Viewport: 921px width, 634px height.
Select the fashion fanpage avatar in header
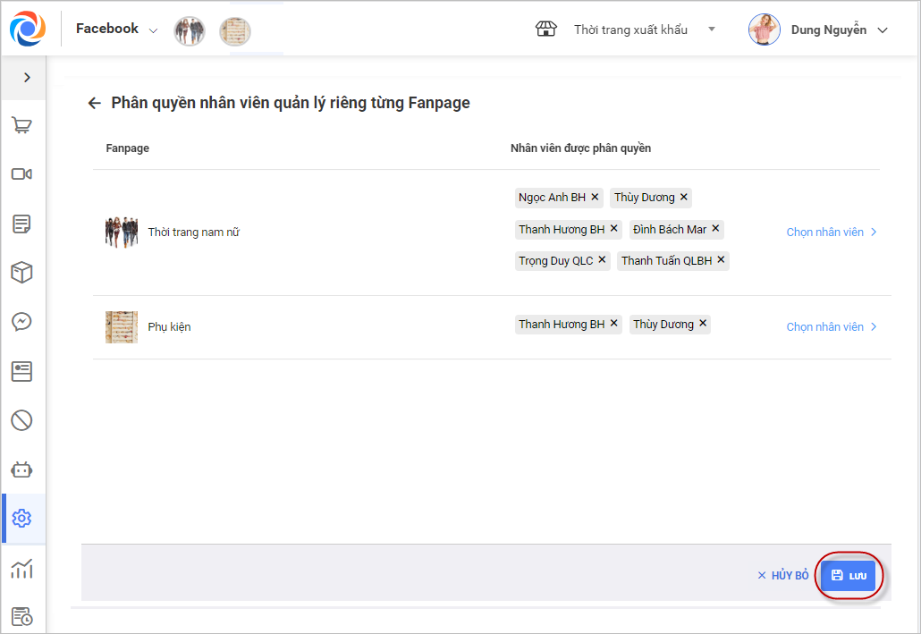tap(190, 30)
